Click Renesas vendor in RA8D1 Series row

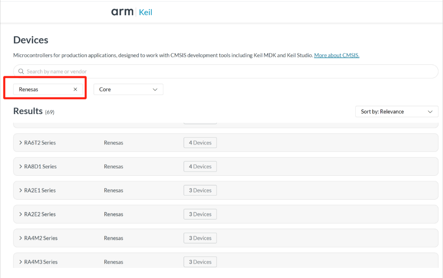pos(114,167)
